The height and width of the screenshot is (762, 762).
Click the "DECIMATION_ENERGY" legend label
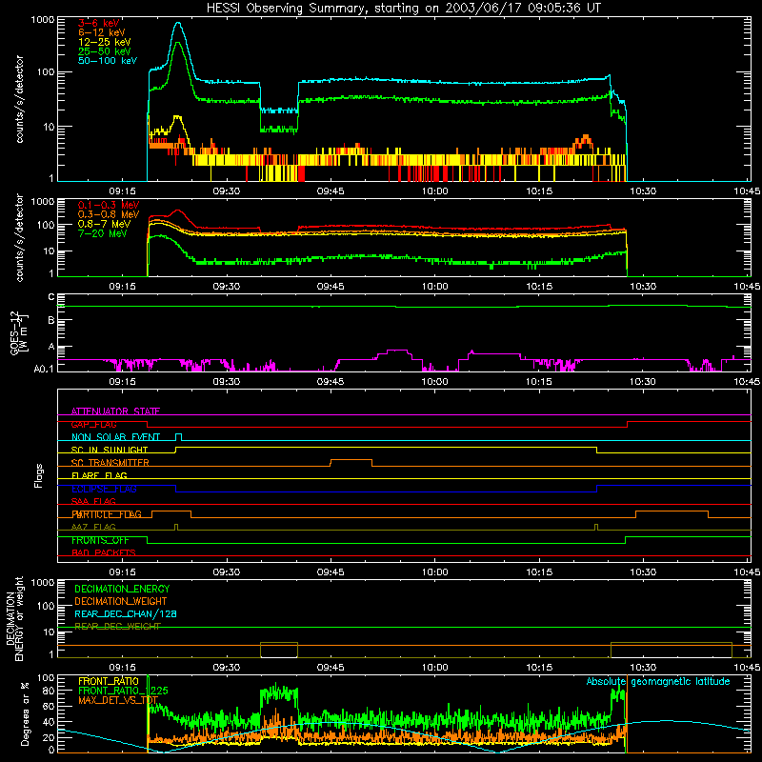coord(122,589)
